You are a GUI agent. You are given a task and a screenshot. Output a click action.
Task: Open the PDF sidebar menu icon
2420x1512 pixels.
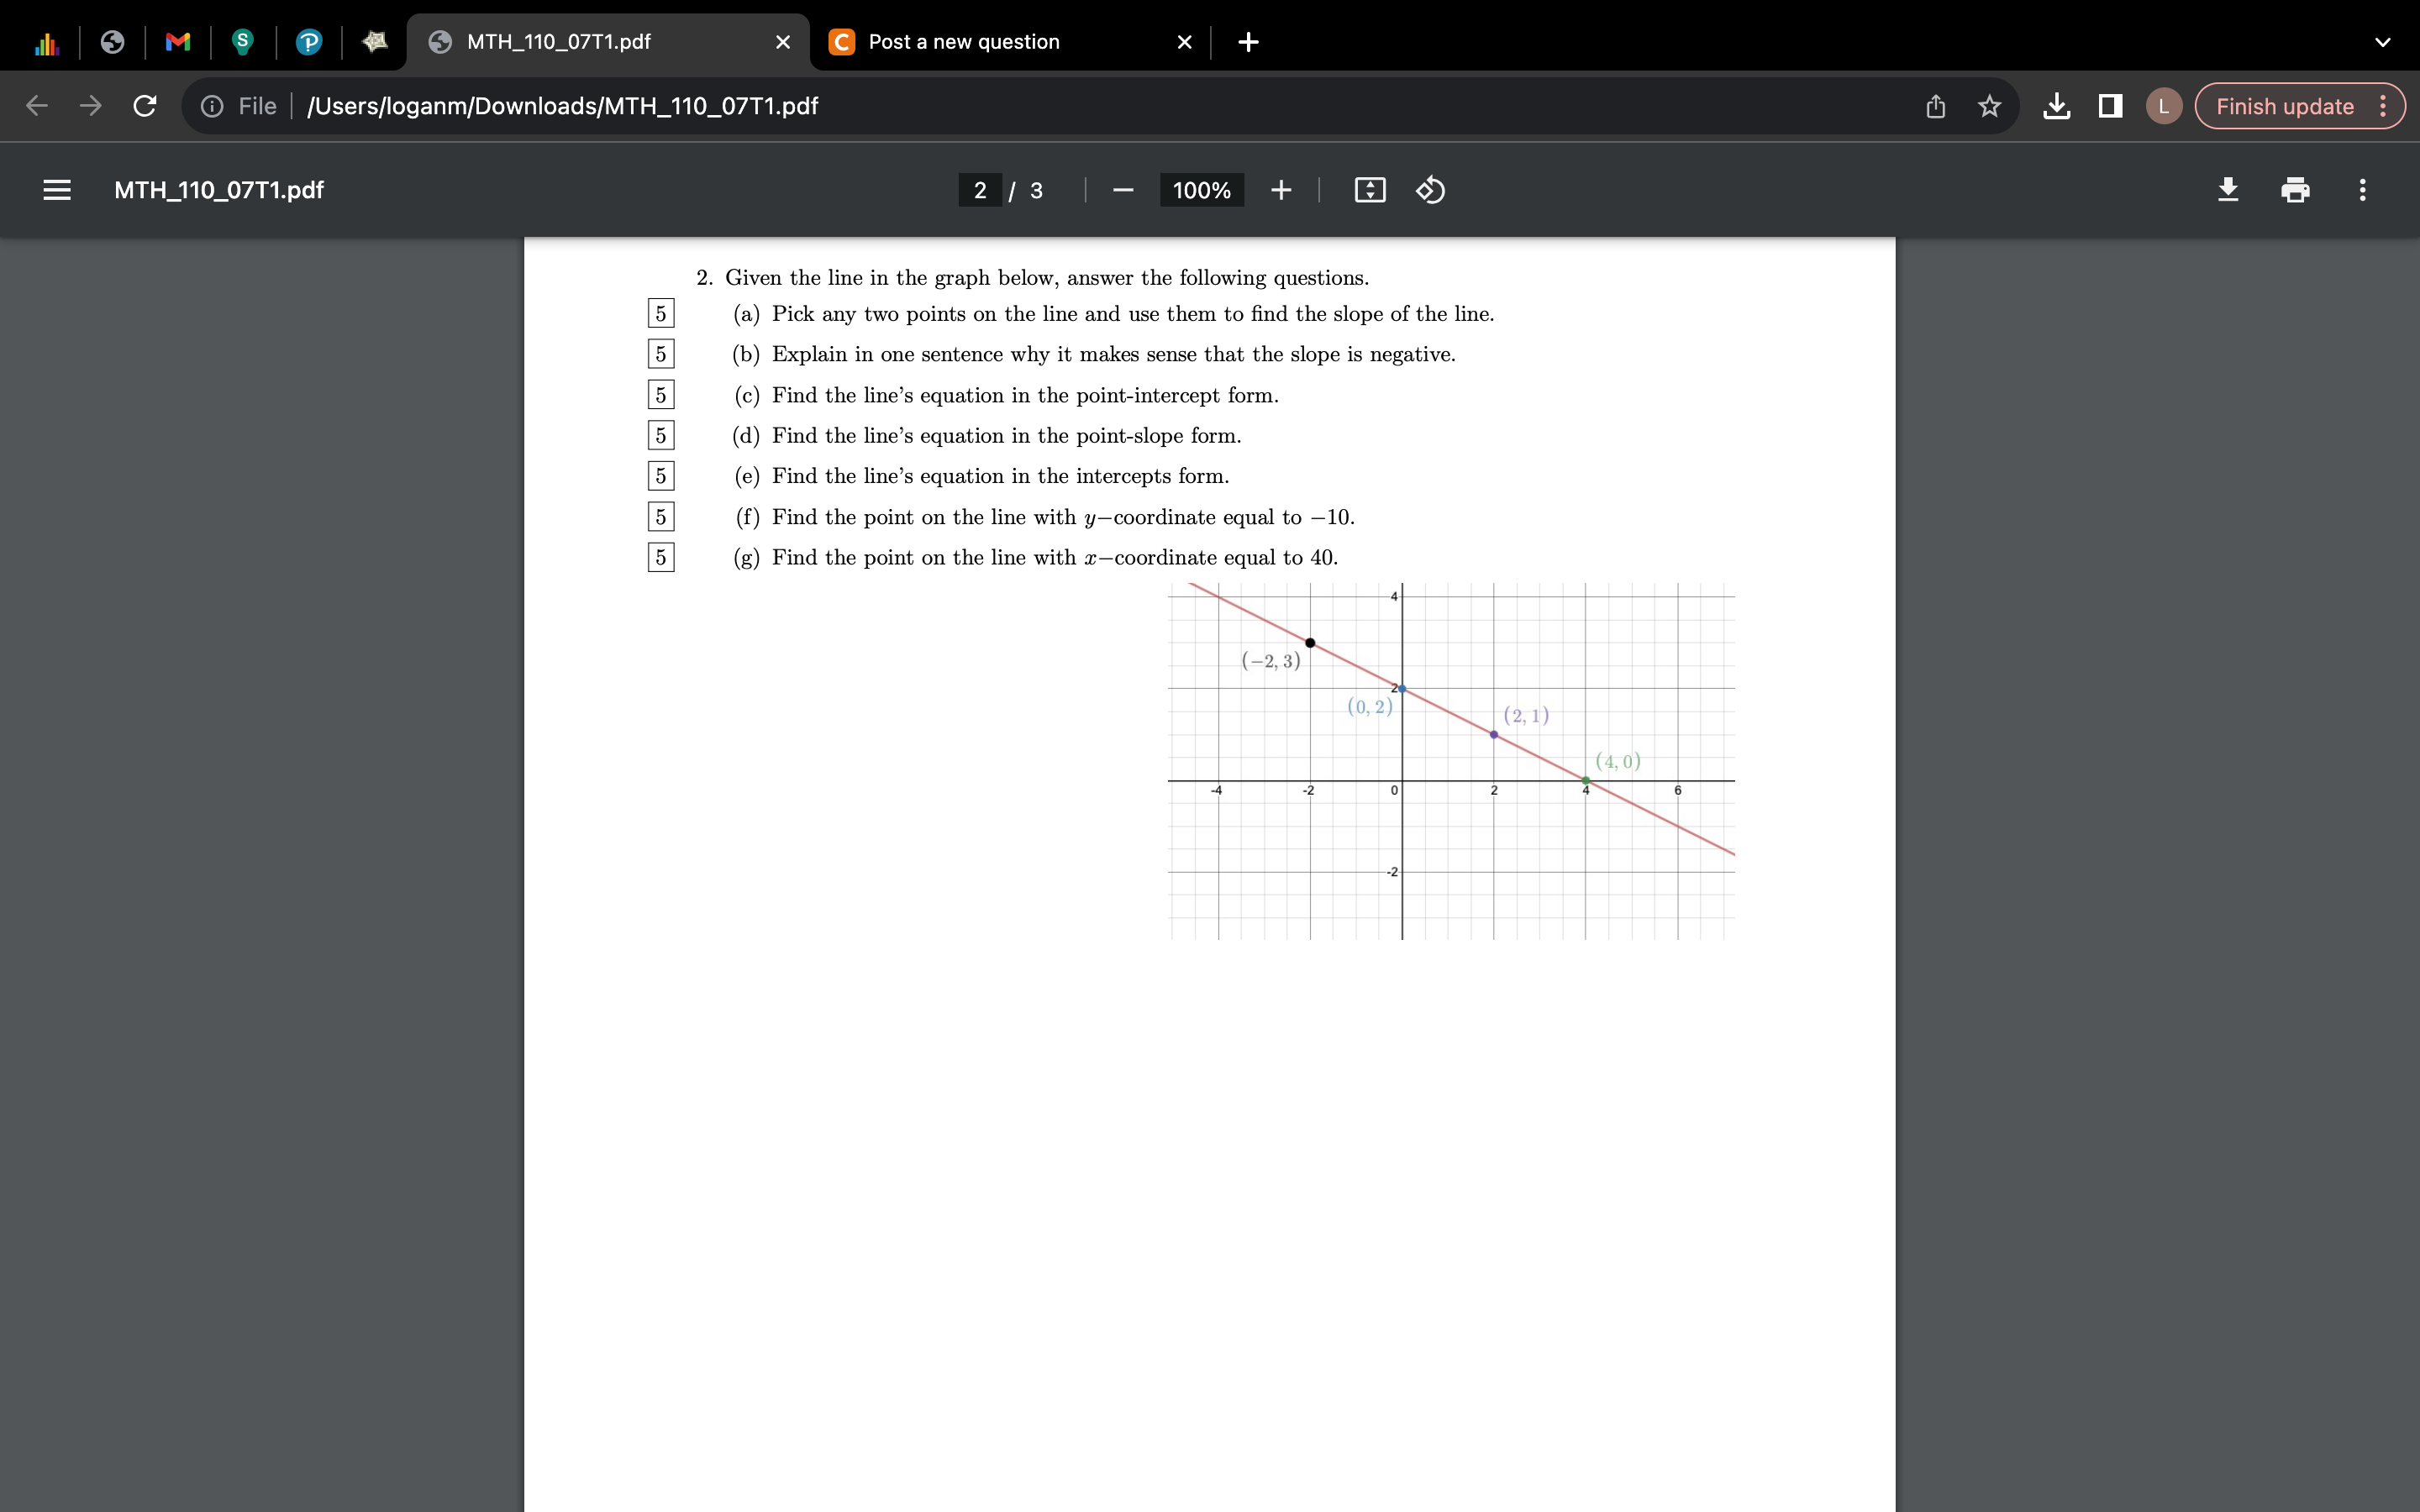tap(57, 190)
